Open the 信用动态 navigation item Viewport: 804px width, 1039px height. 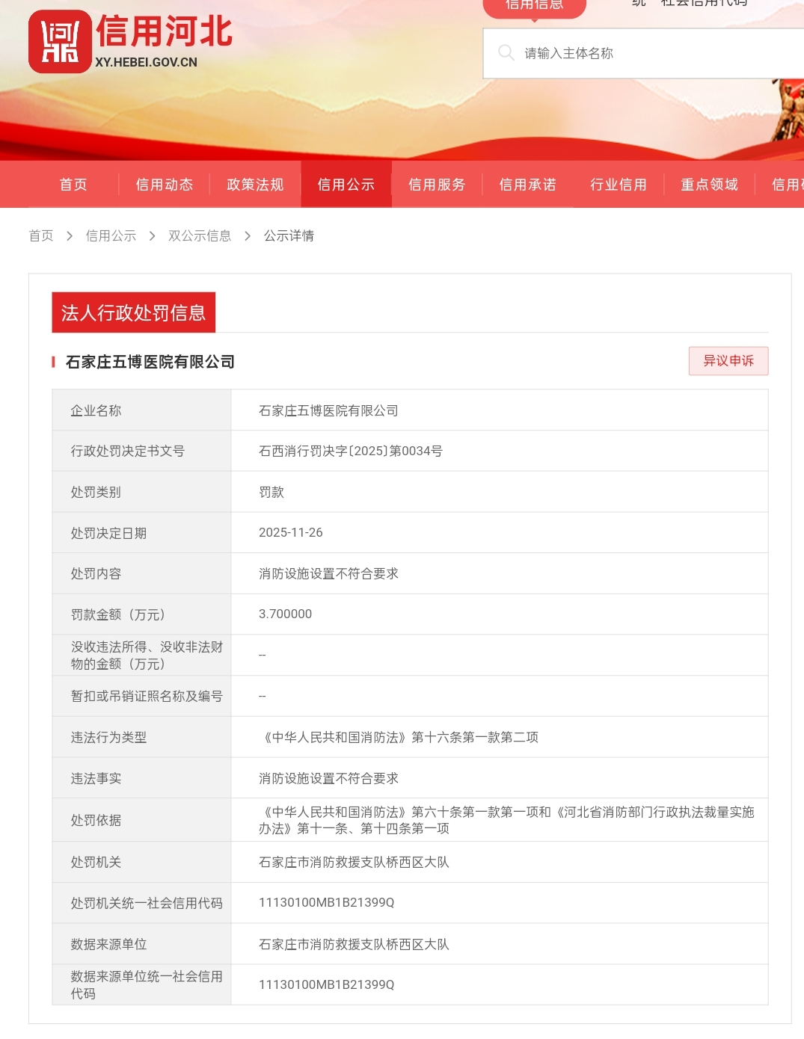click(x=165, y=185)
